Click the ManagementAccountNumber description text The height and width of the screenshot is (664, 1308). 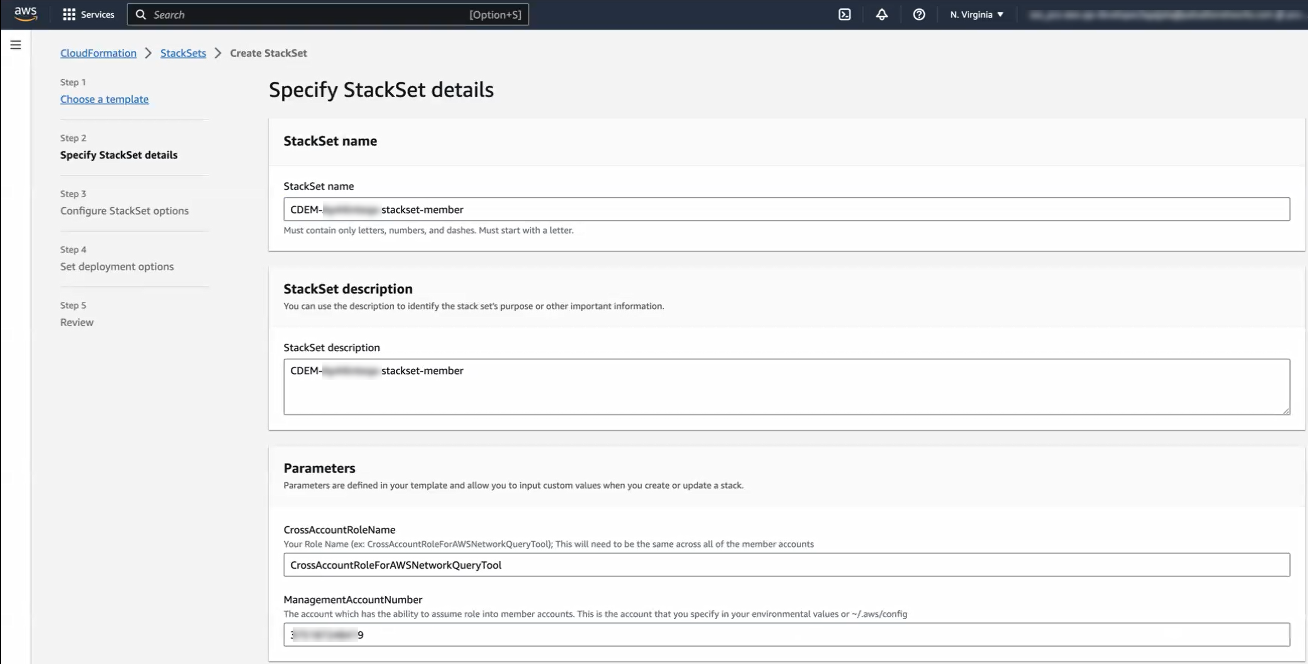(595, 614)
